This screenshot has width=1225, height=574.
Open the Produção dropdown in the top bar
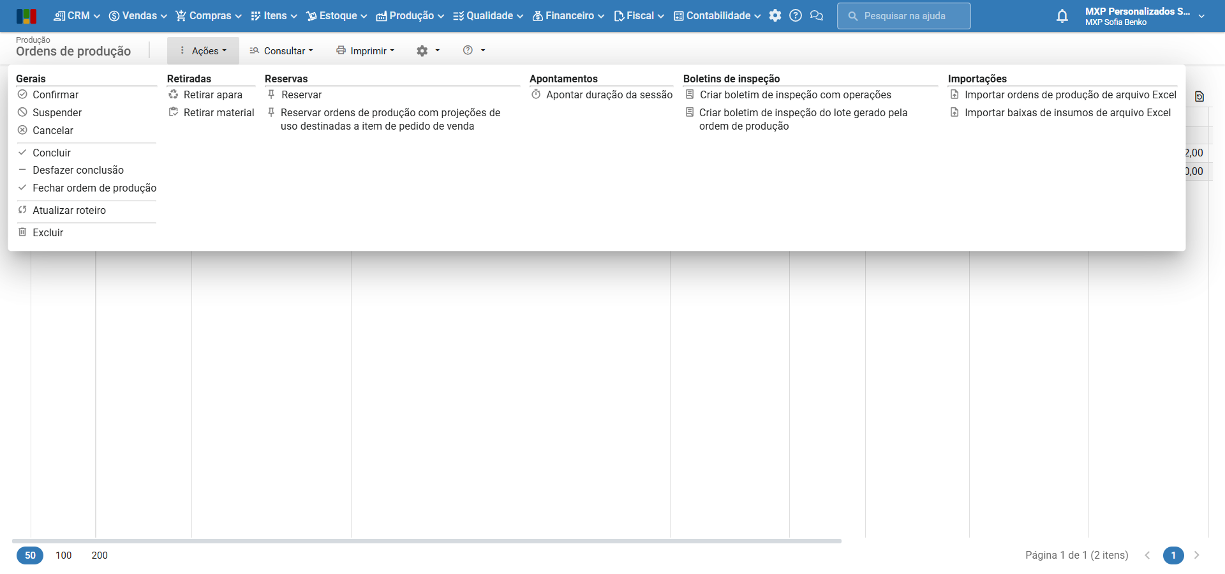pyautogui.click(x=410, y=16)
